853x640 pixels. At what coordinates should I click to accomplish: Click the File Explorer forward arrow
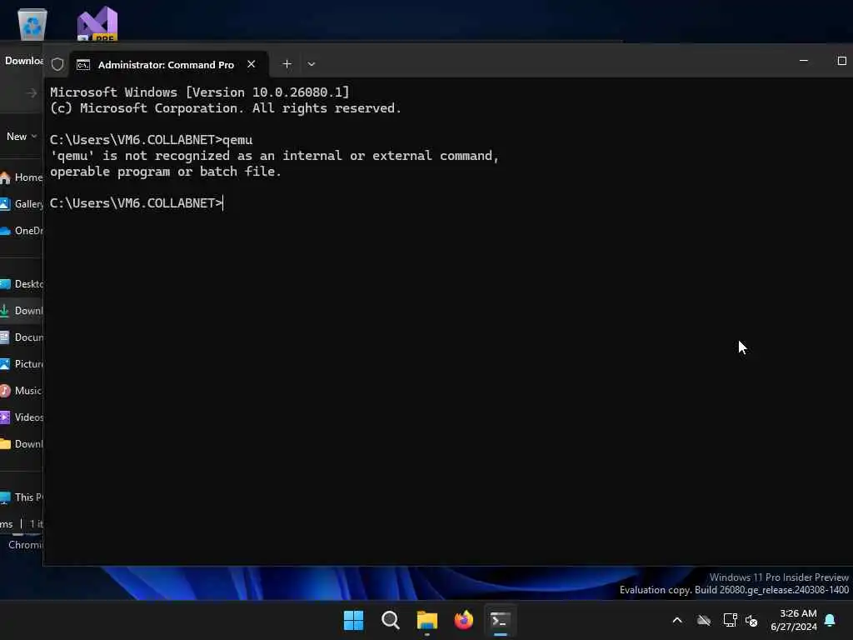pos(32,93)
